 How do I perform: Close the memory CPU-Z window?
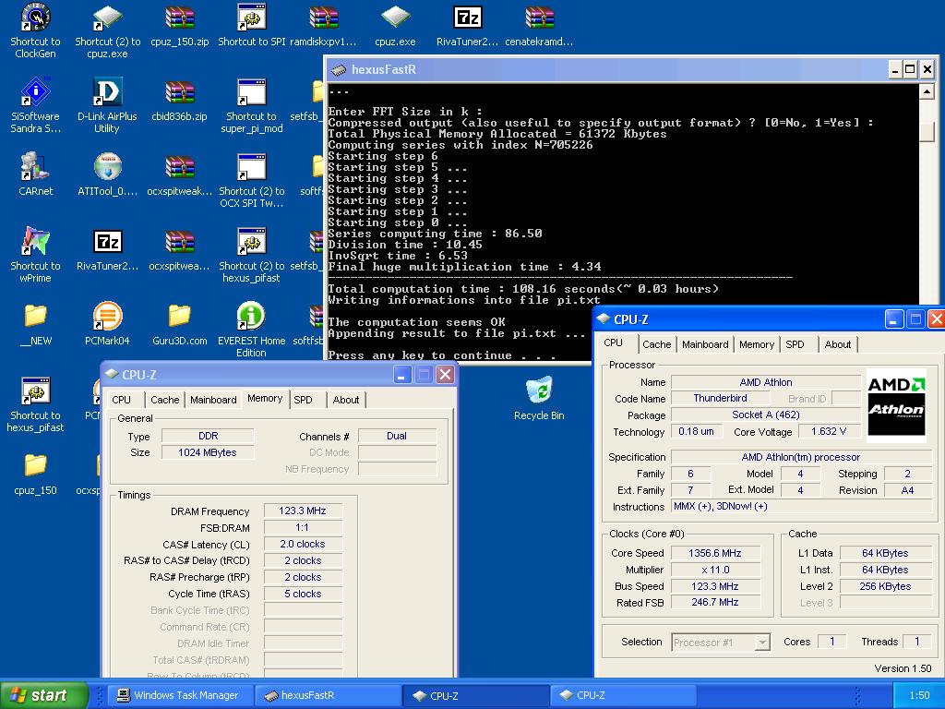click(445, 375)
